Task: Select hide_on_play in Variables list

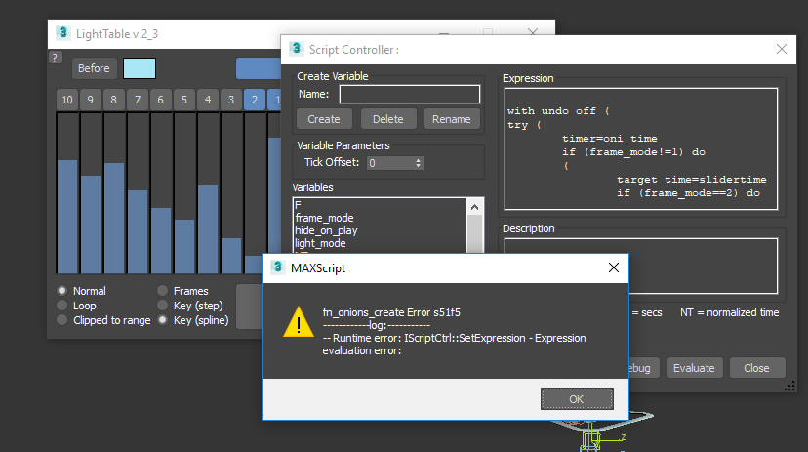Action: 381,230
